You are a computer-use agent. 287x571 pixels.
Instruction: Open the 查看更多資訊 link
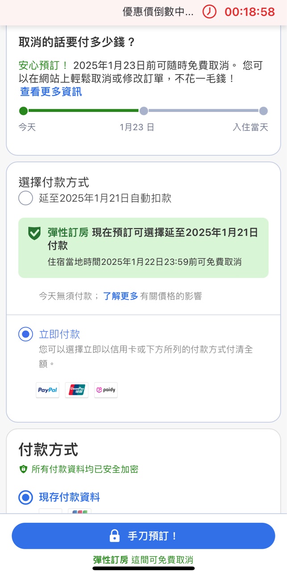pos(51,92)
